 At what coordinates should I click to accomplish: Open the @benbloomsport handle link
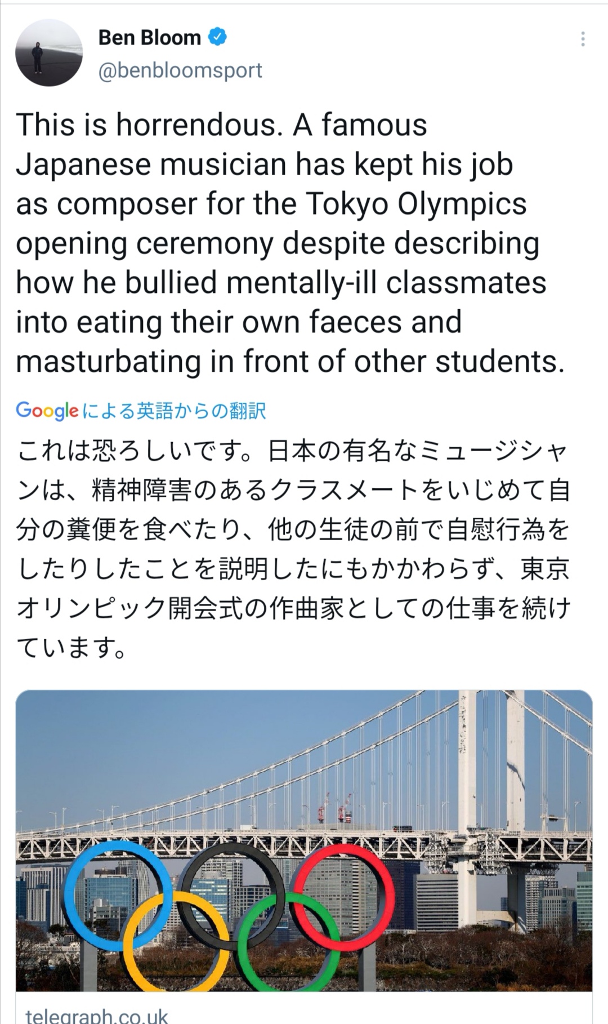180,70
